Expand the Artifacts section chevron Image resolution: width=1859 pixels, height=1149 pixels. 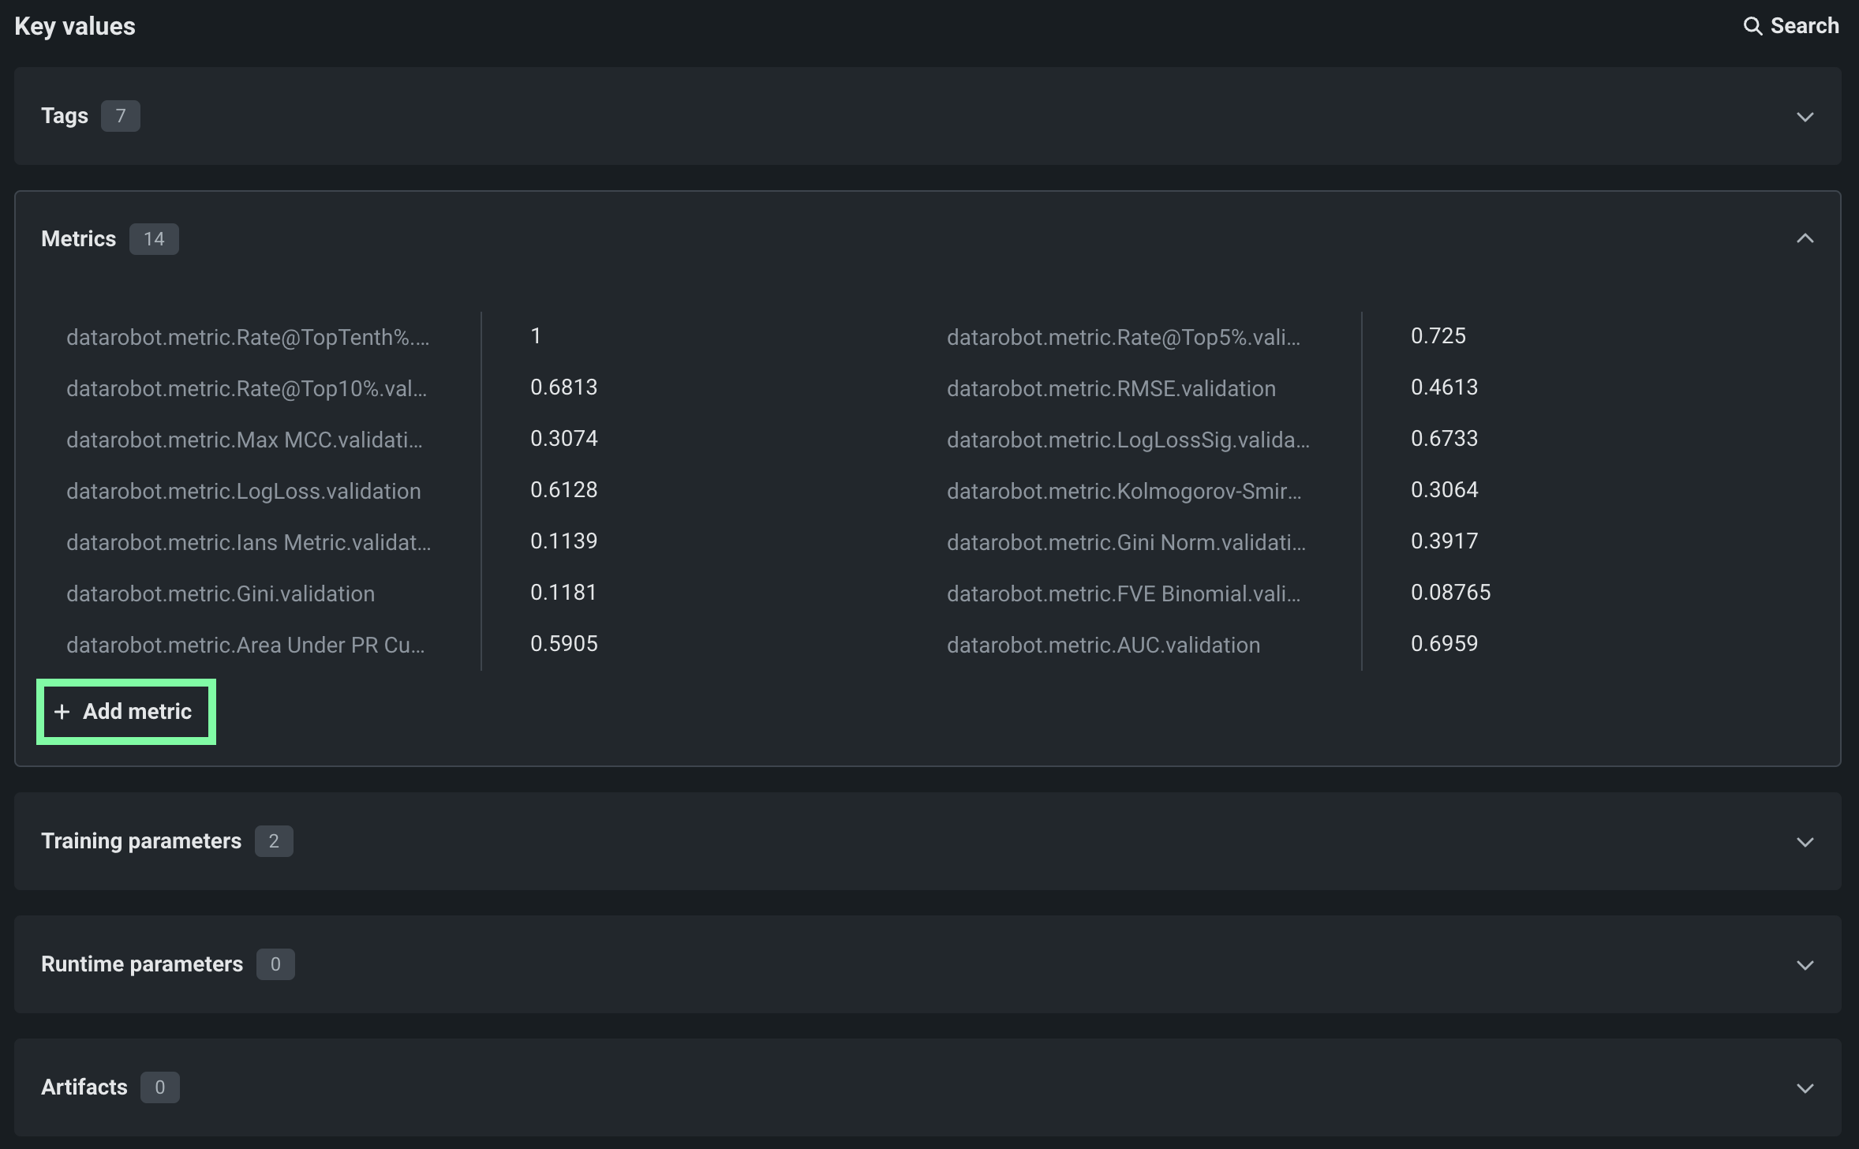tap(1805, 1088)
